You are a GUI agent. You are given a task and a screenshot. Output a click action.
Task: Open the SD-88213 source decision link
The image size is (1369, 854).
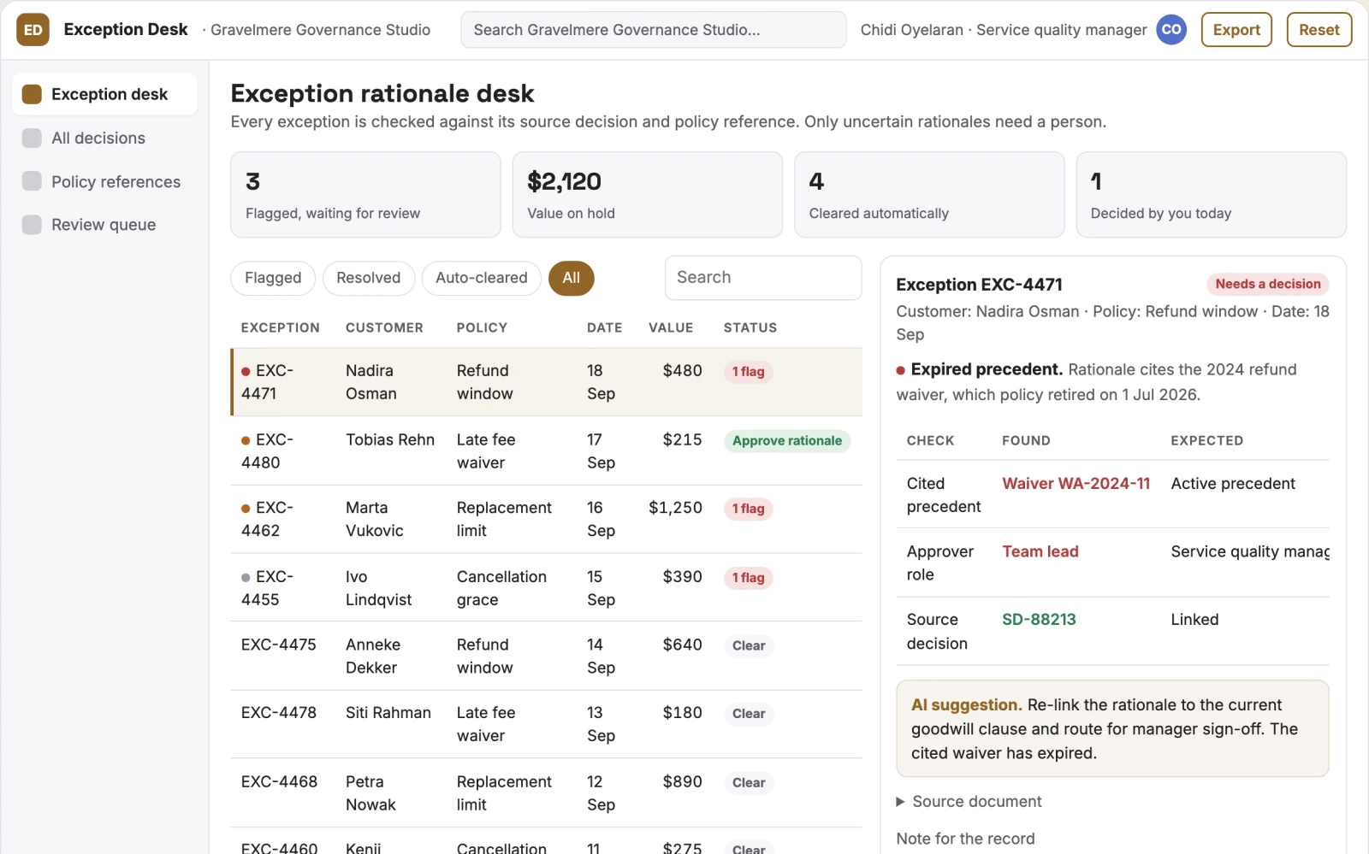[1039, 620]
